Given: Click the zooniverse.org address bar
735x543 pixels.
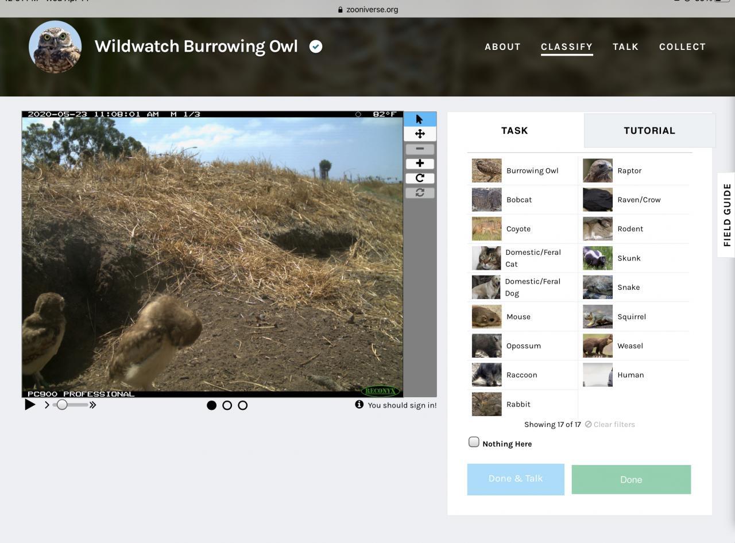Looking at the screenshot, I should tap(367, 9).
